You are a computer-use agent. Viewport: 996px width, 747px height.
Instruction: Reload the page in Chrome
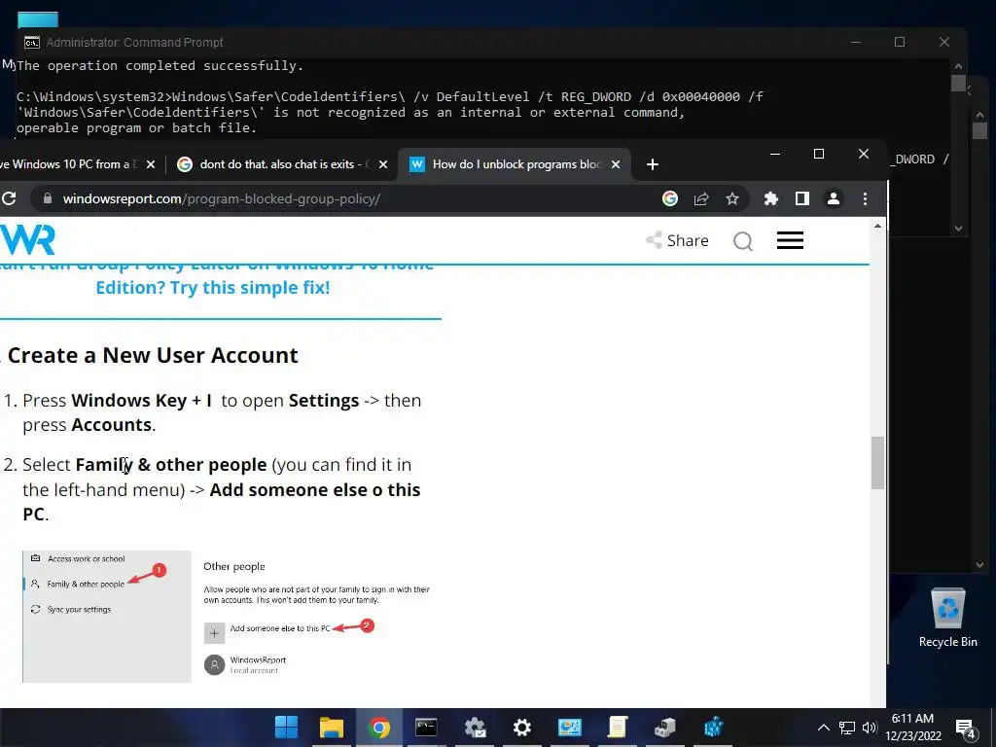click(8, 198)
